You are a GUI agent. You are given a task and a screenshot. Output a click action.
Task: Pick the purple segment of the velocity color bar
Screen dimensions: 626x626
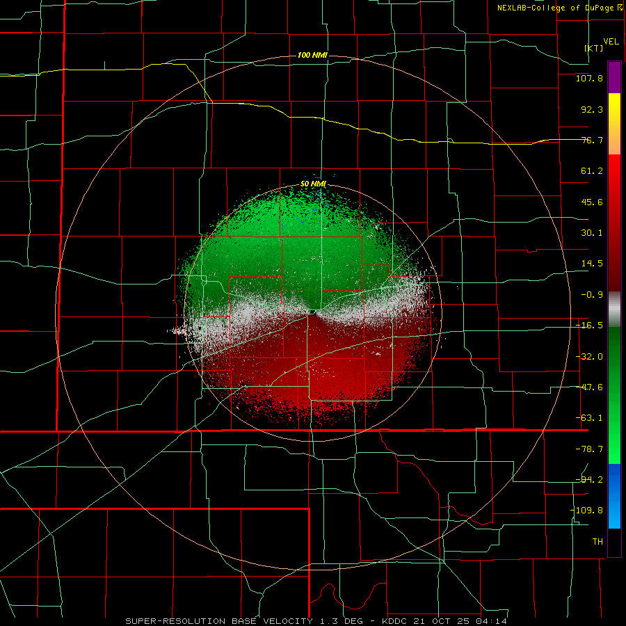pyautogui.click(x=614, y=77)
